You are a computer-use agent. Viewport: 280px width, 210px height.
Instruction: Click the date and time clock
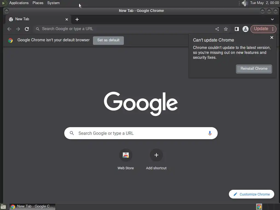click(x=264, y=3)
